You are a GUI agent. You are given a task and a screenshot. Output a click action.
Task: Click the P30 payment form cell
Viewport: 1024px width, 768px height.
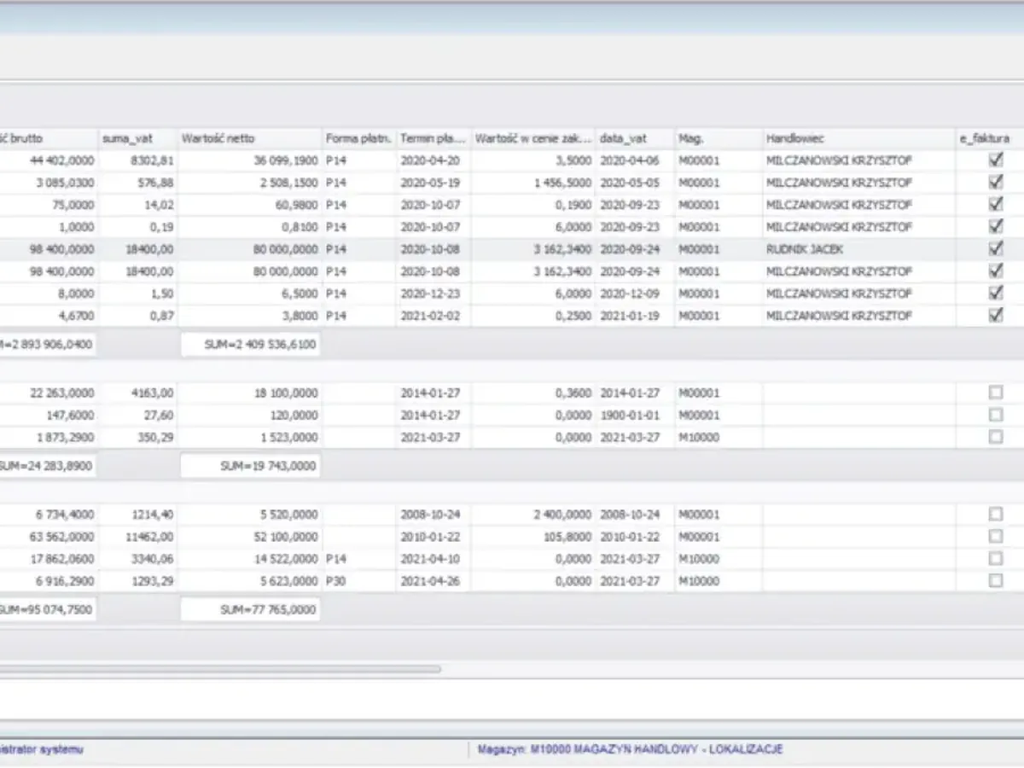point(359,581)
